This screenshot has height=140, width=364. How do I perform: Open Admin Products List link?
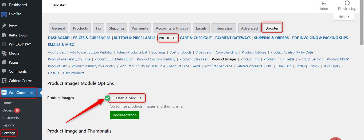132,52
